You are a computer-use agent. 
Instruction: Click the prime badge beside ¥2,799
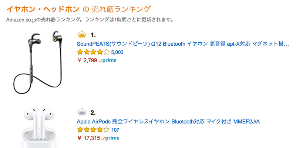(x=108, y=60)
